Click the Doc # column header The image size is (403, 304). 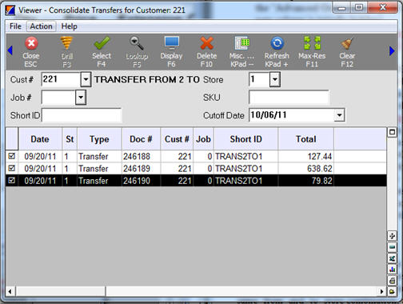pos(141,139)
